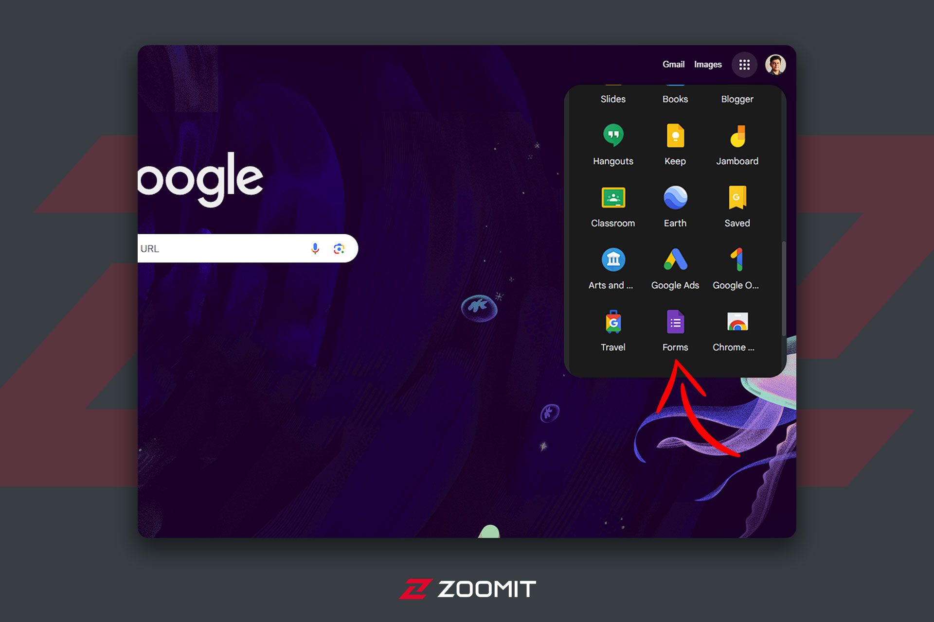
Task: Open Google Blogger
Action: click(736, 99)
